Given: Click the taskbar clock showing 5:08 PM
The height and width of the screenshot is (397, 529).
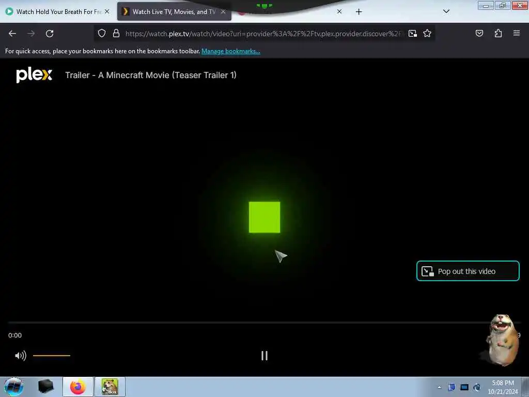Looking at the screenshot, I should coord(503,387).
